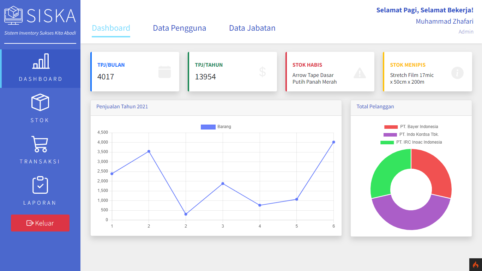The width and height of the screenshot is (482, 271).
Task: Click the last data point on sales chart
Action: click(x=333, y=142)
